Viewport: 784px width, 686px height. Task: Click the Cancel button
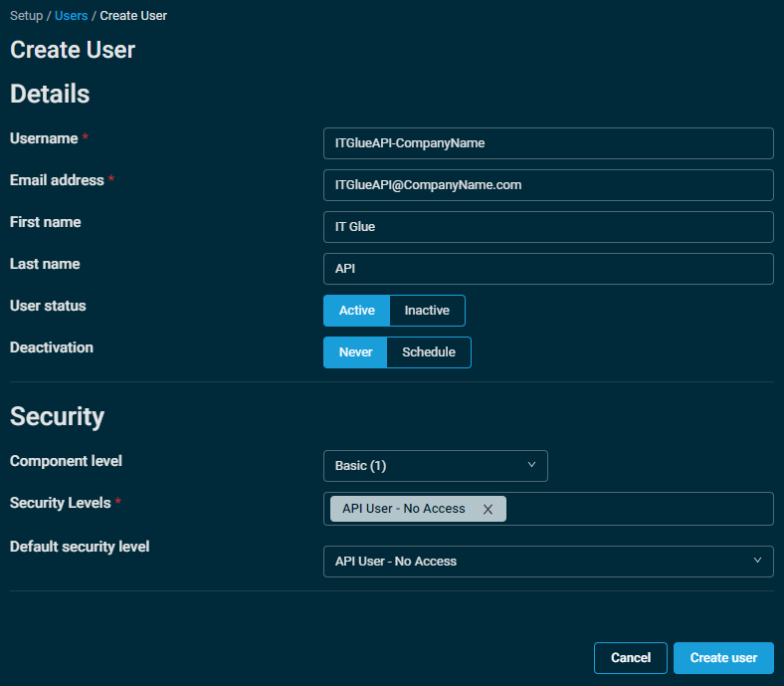point(631,658)
